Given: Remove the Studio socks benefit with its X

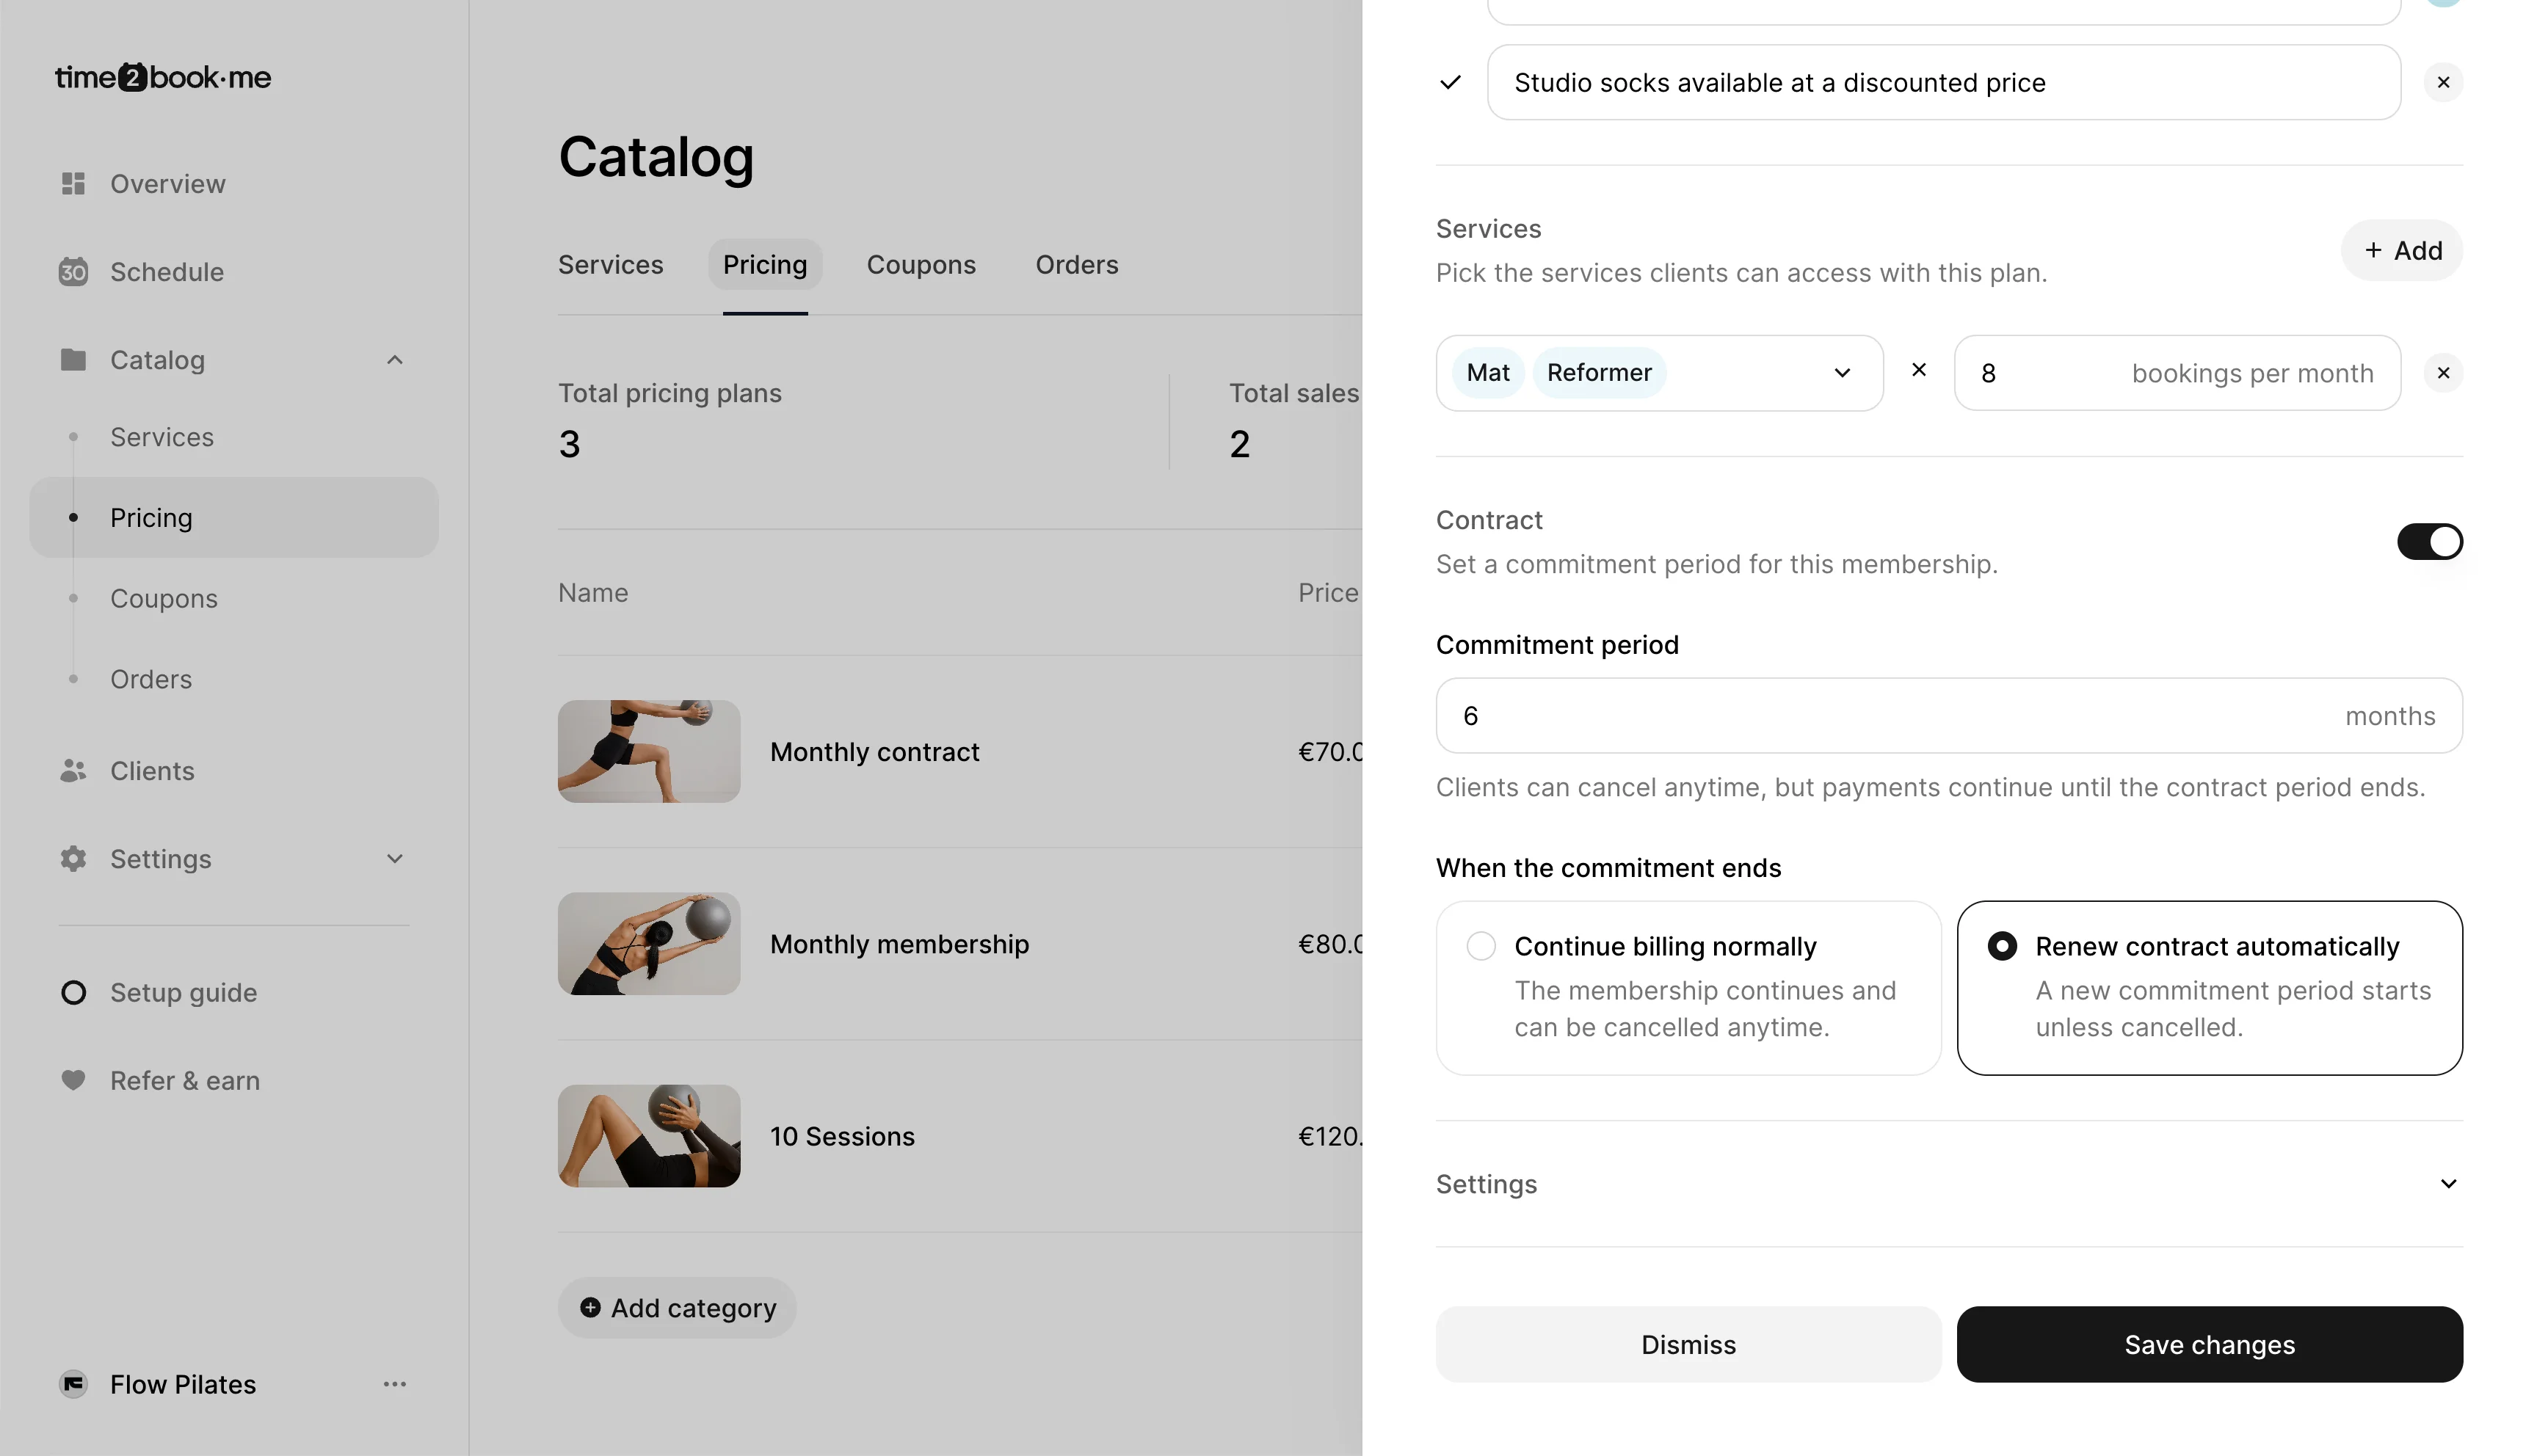Looking at the screenshot, I should [2443, 83].
